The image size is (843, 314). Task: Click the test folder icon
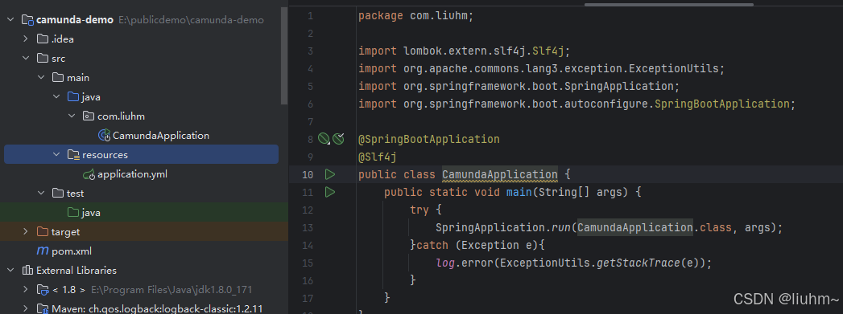pos(57,194)
